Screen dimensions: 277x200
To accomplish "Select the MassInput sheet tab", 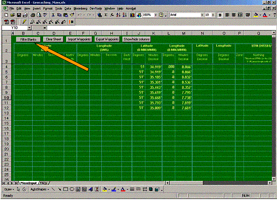I will pyautogui.click(x=28, y=183).
